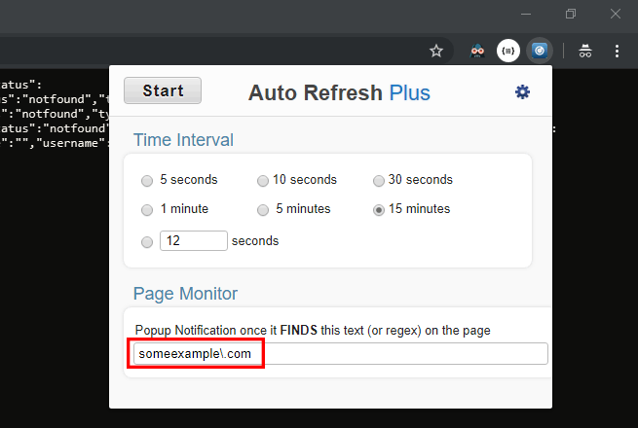Click the Page Monitor heading
Image resolution: width=638 pixels, height=428 pixels.
[185, 294]
